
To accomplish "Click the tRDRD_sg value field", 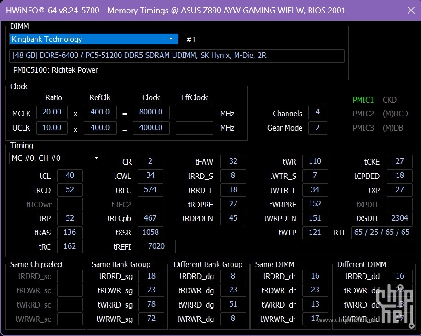I will tap(151, 276).
